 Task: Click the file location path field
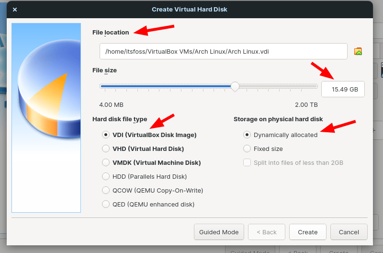tap(223, 51)
